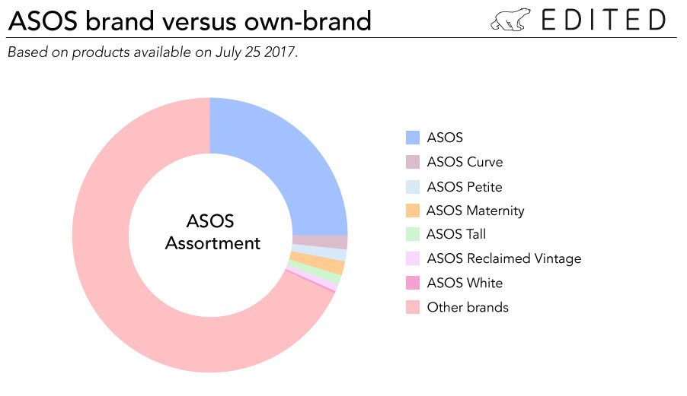Click the Other brands legend label
This screenshot has height=396, width=687.
[467, 307]
